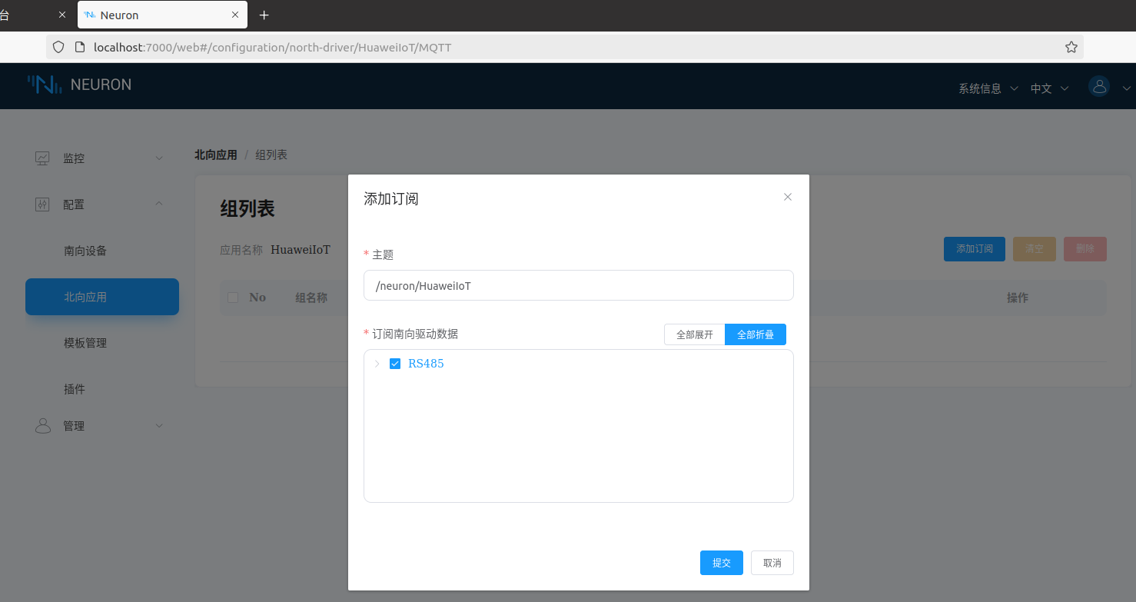This screenshot has width=1136, height=602.
Task: Click the Neuron logo in header
Action: 79,85
